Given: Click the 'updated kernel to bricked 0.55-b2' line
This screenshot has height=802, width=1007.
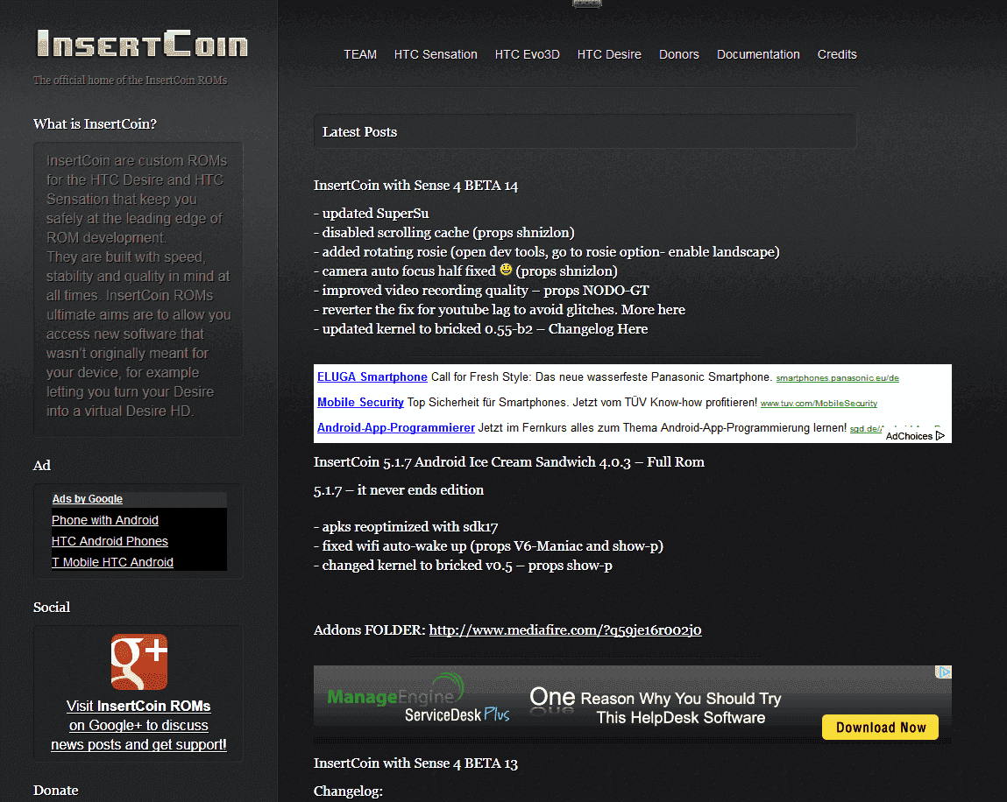Looking at the screenshot, I should coord(480,328).
